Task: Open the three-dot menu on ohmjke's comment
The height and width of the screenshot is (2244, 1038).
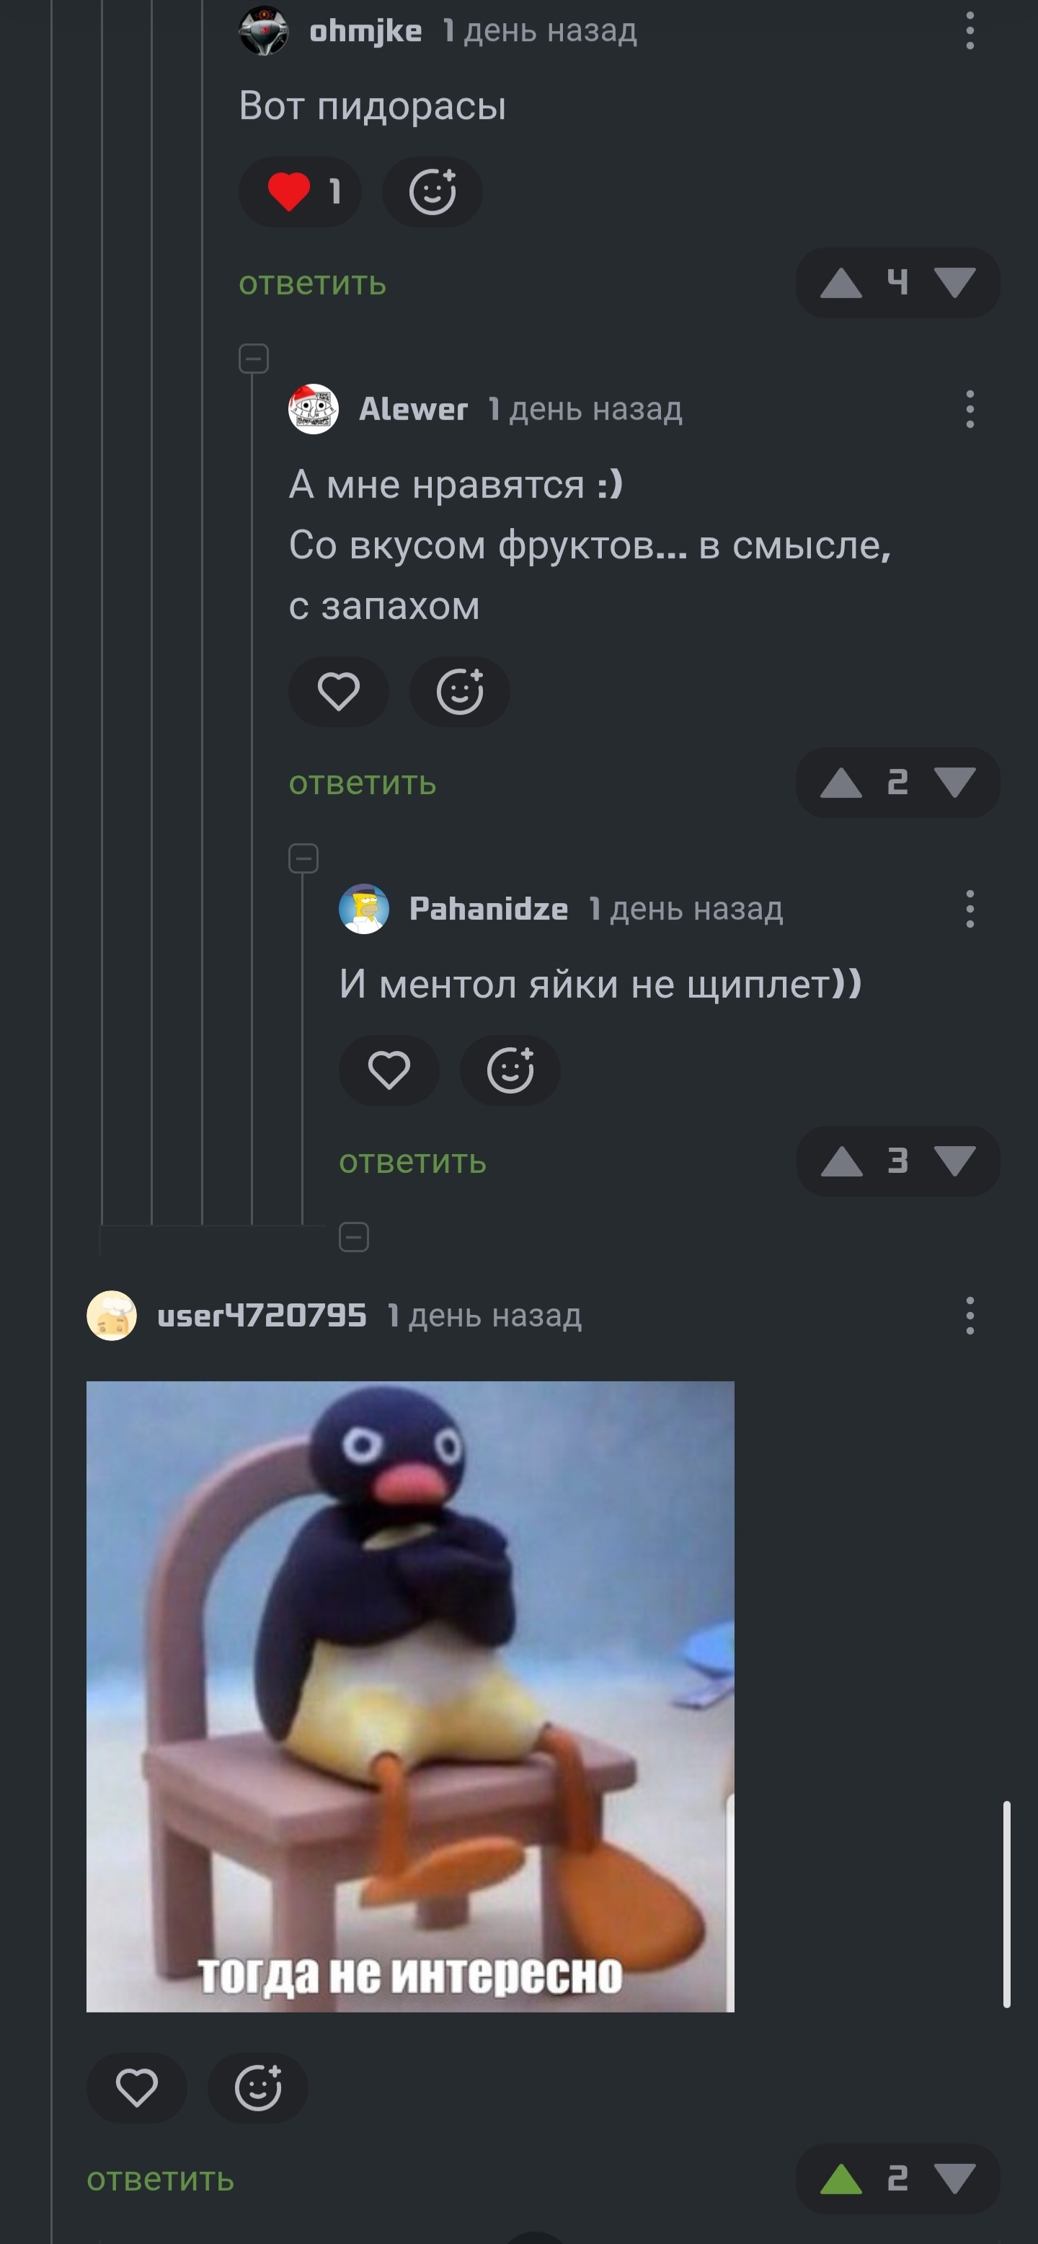Action: coord(970,30)
